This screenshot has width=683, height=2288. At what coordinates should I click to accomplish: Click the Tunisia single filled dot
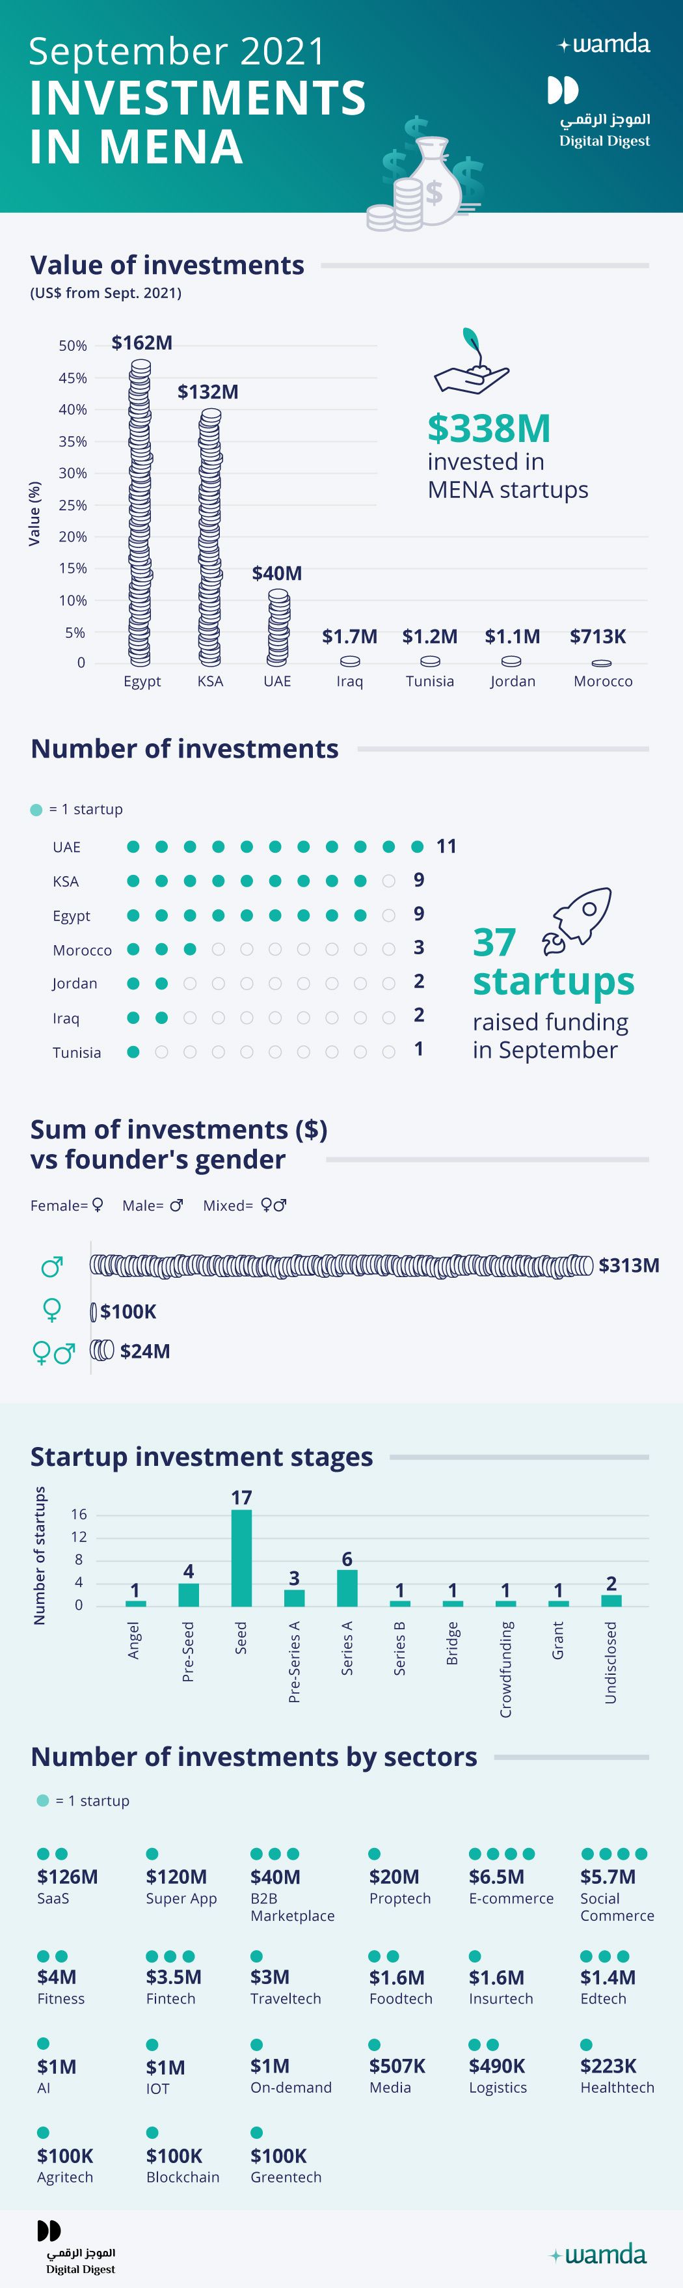coord(133,1053)
